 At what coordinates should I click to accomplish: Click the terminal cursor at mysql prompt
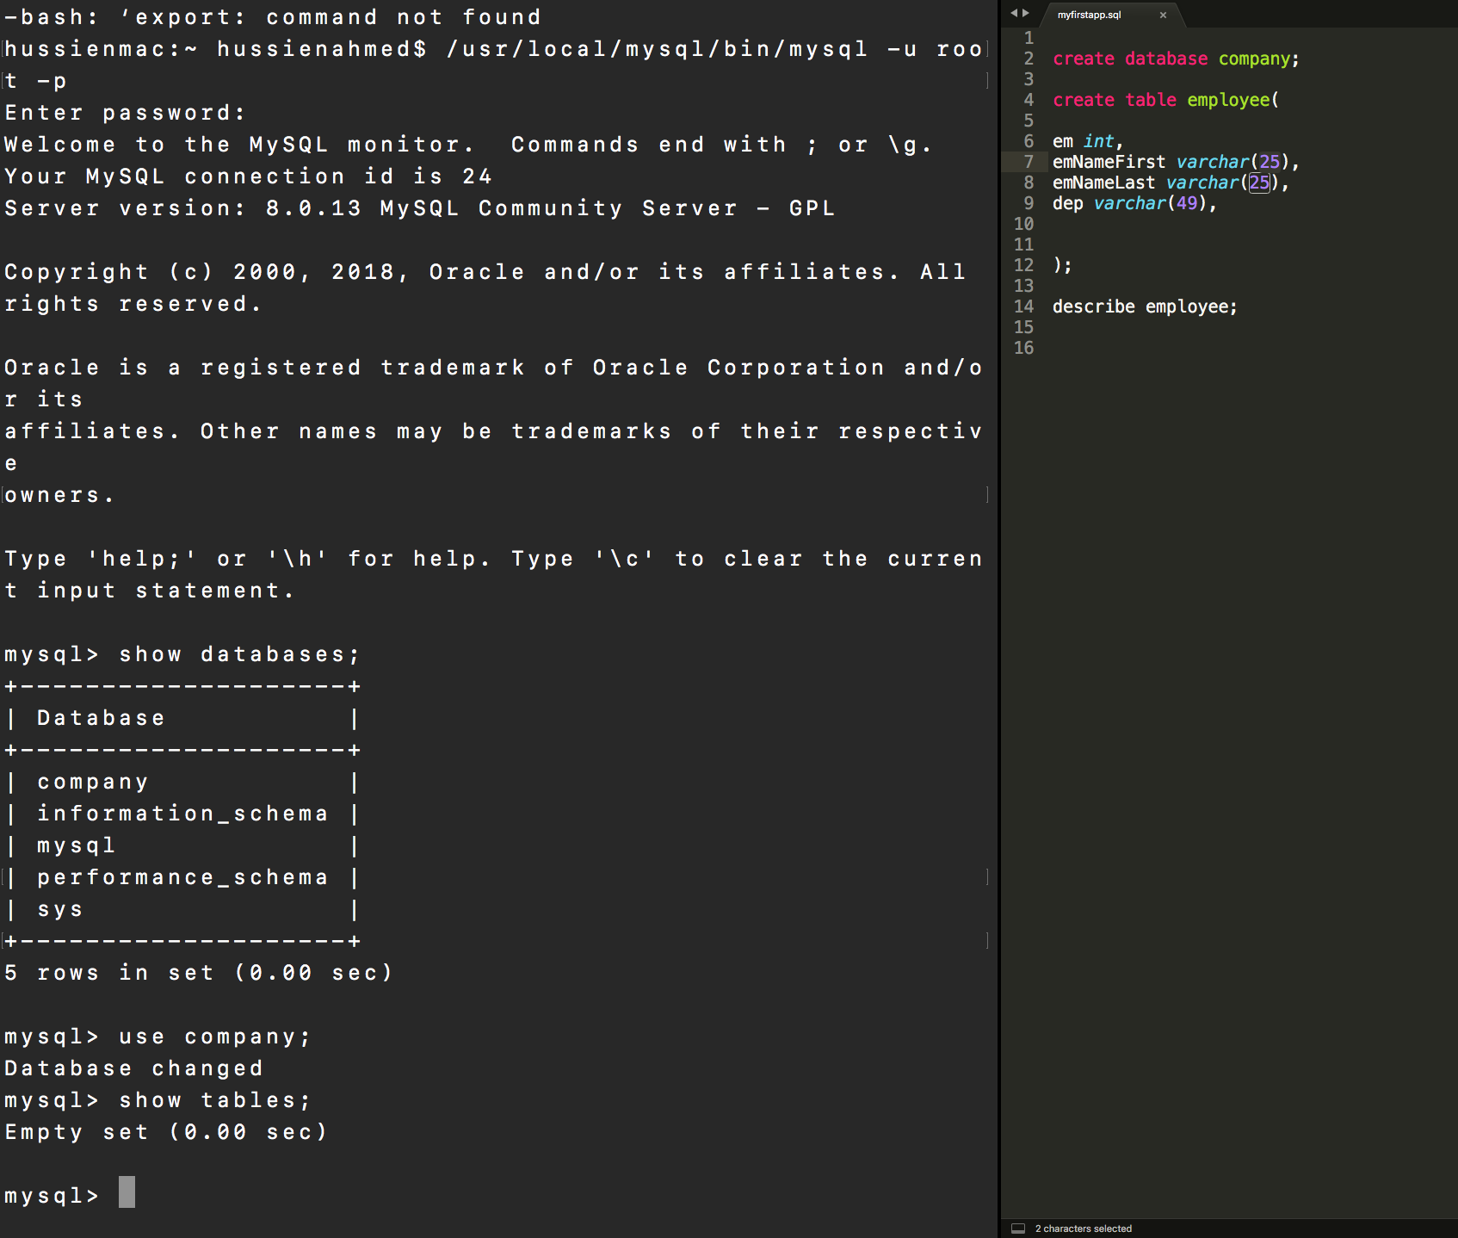click(127, 1192)
